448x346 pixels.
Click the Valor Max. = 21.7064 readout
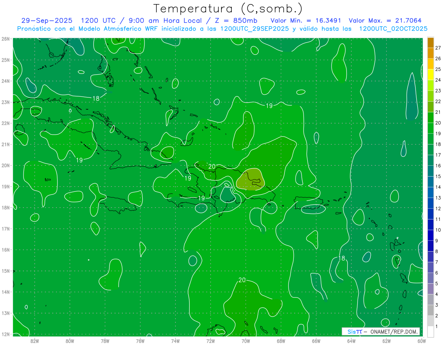[x=385, y=21]
